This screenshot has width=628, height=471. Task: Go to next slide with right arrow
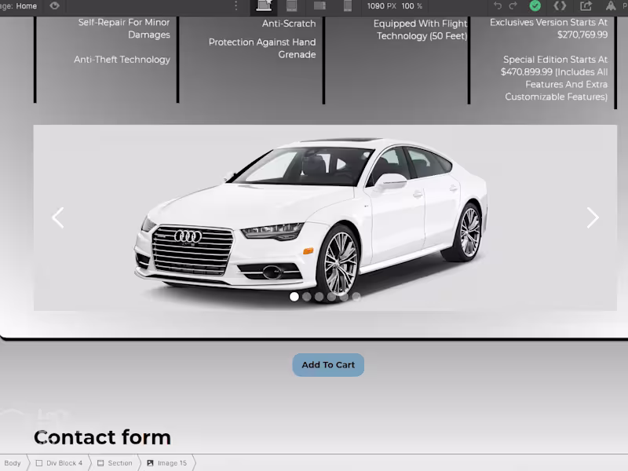click(593, 218)
